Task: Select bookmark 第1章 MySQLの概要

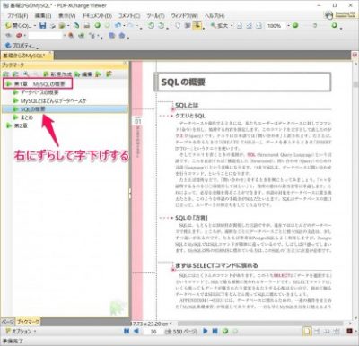Action: click(39, 84)
